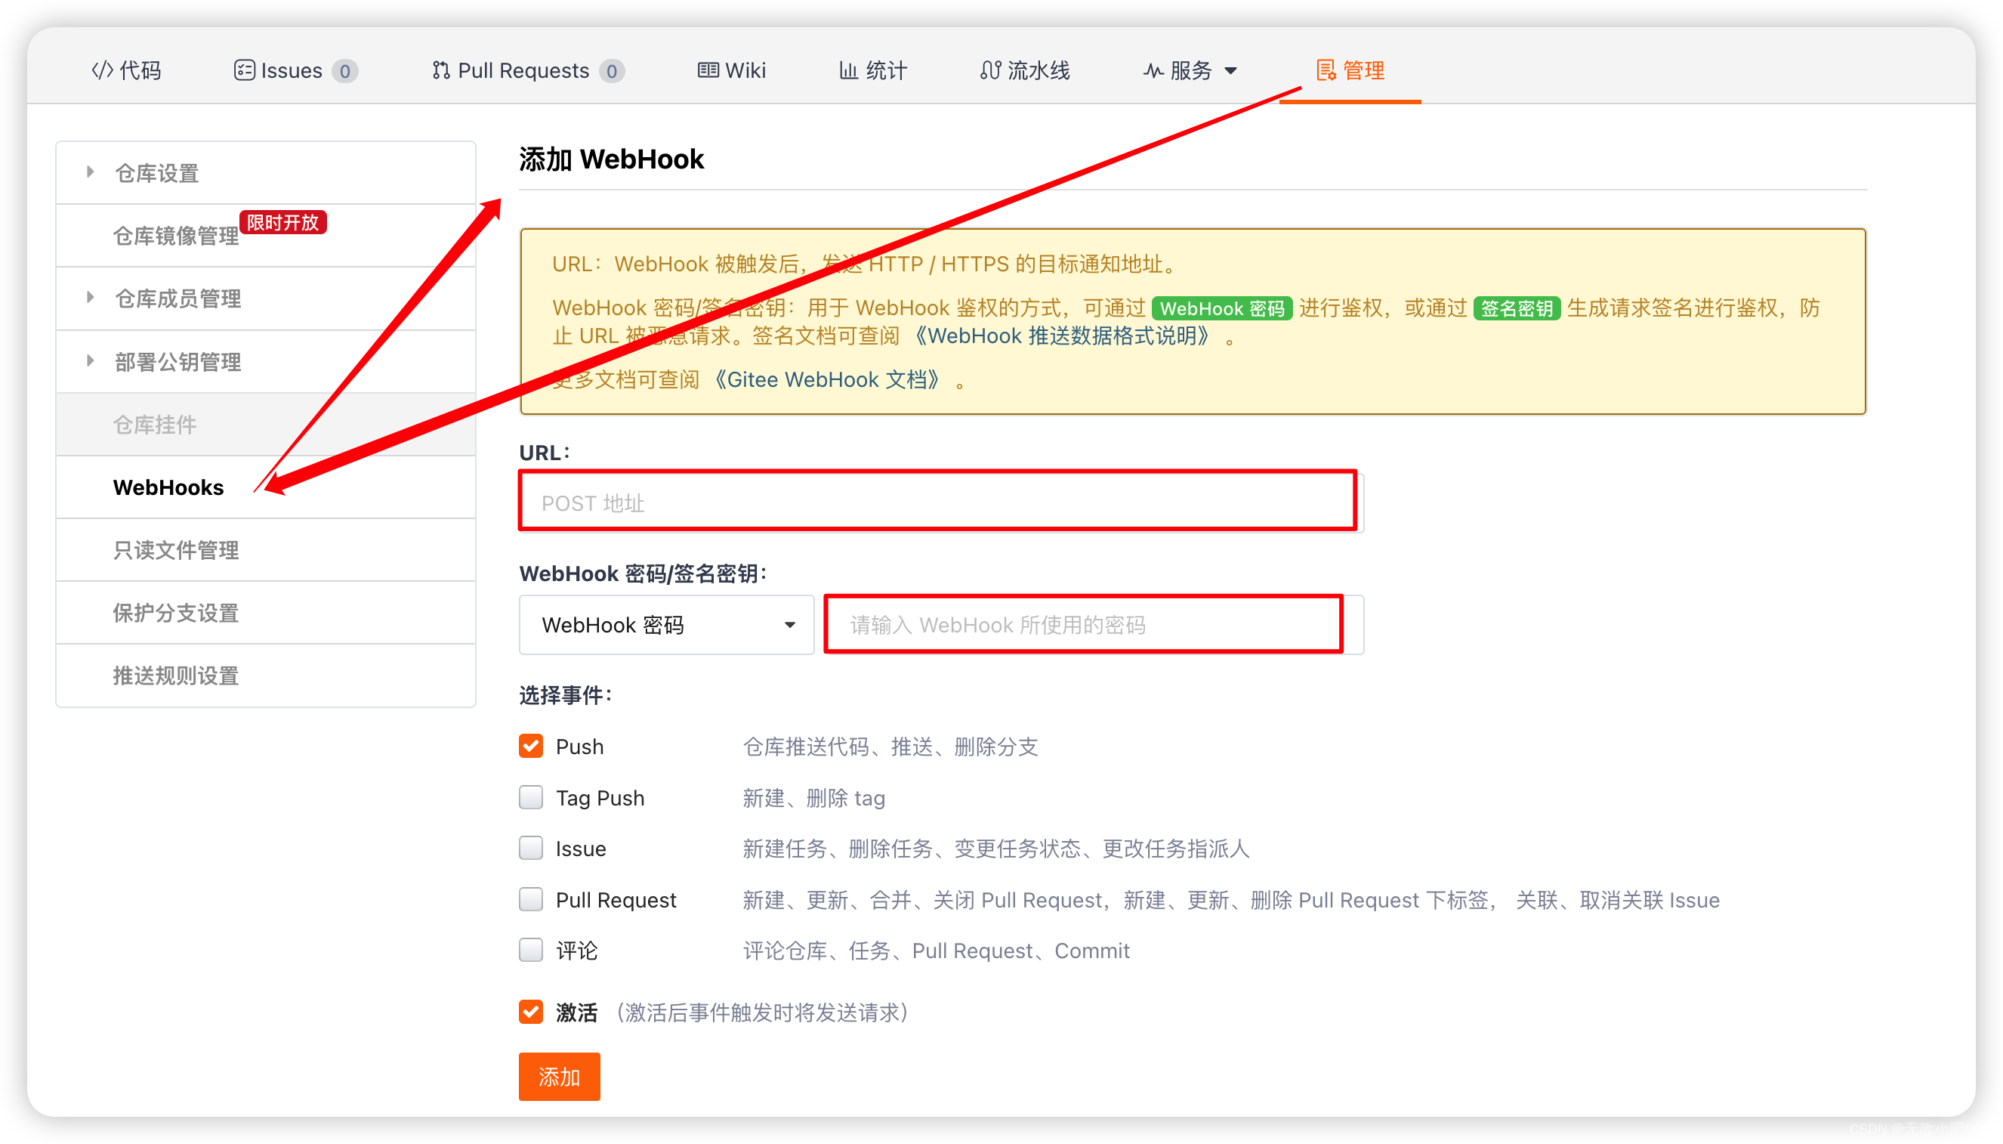Open the 《Gitee WebHook 文档》 link
2003x1144 pixels.
(826, 379)
